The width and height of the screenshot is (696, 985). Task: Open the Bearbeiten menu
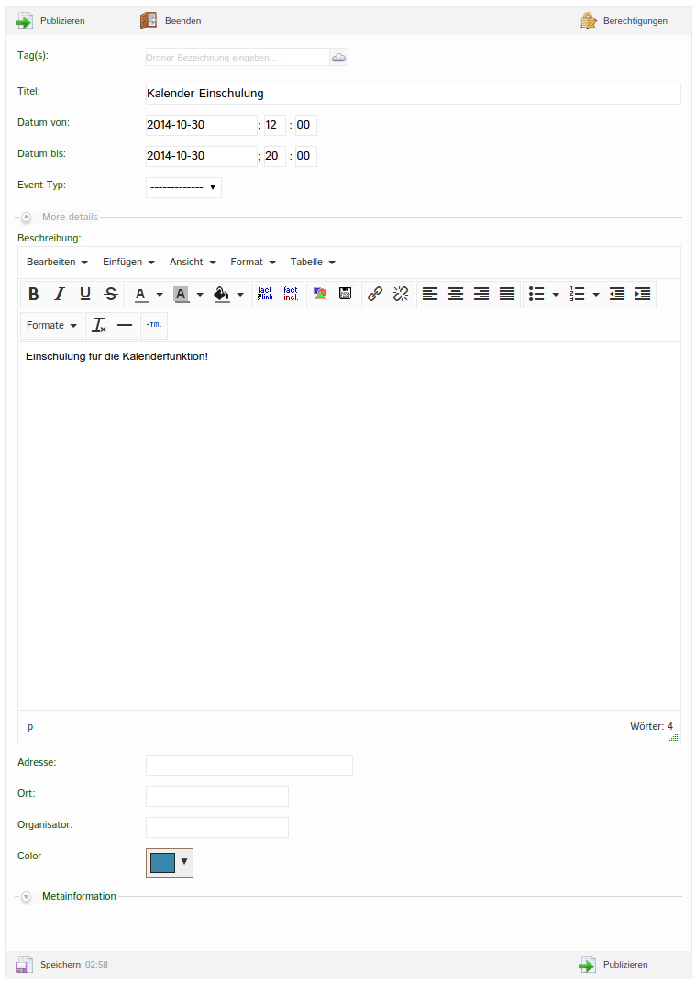(x=57, y=262)
